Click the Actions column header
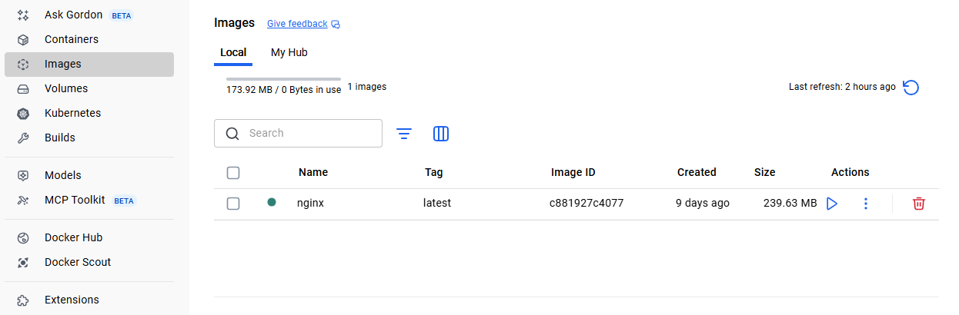This screenshot has width=959, height=315. pos(850,172)
